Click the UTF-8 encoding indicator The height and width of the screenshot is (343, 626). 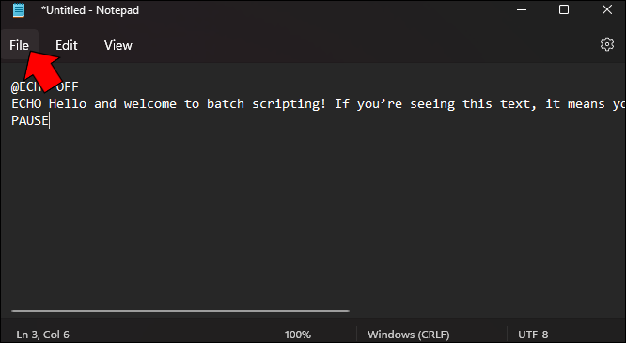click(533, 335)
